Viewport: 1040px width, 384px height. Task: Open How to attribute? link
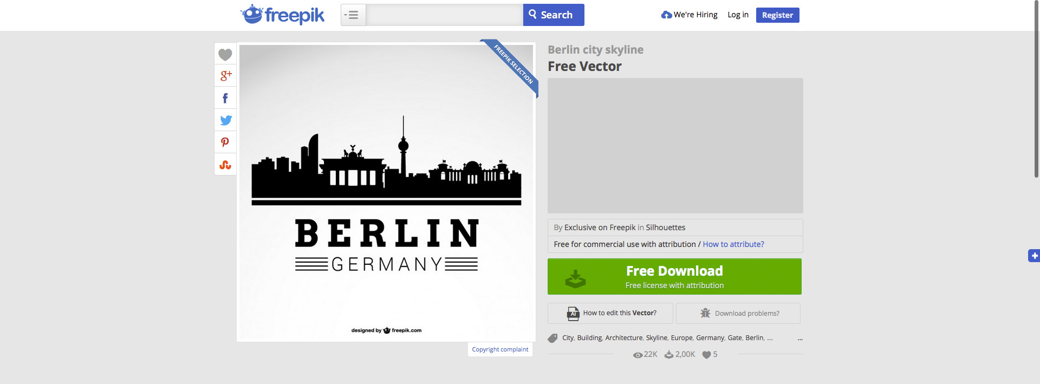pyautogui.click(x=733, y=244)
